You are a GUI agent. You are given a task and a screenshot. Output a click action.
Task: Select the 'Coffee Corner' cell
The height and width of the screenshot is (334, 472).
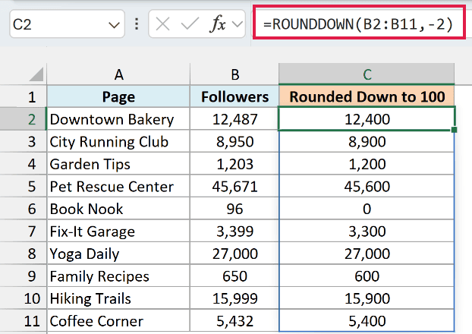click(118, 321)
